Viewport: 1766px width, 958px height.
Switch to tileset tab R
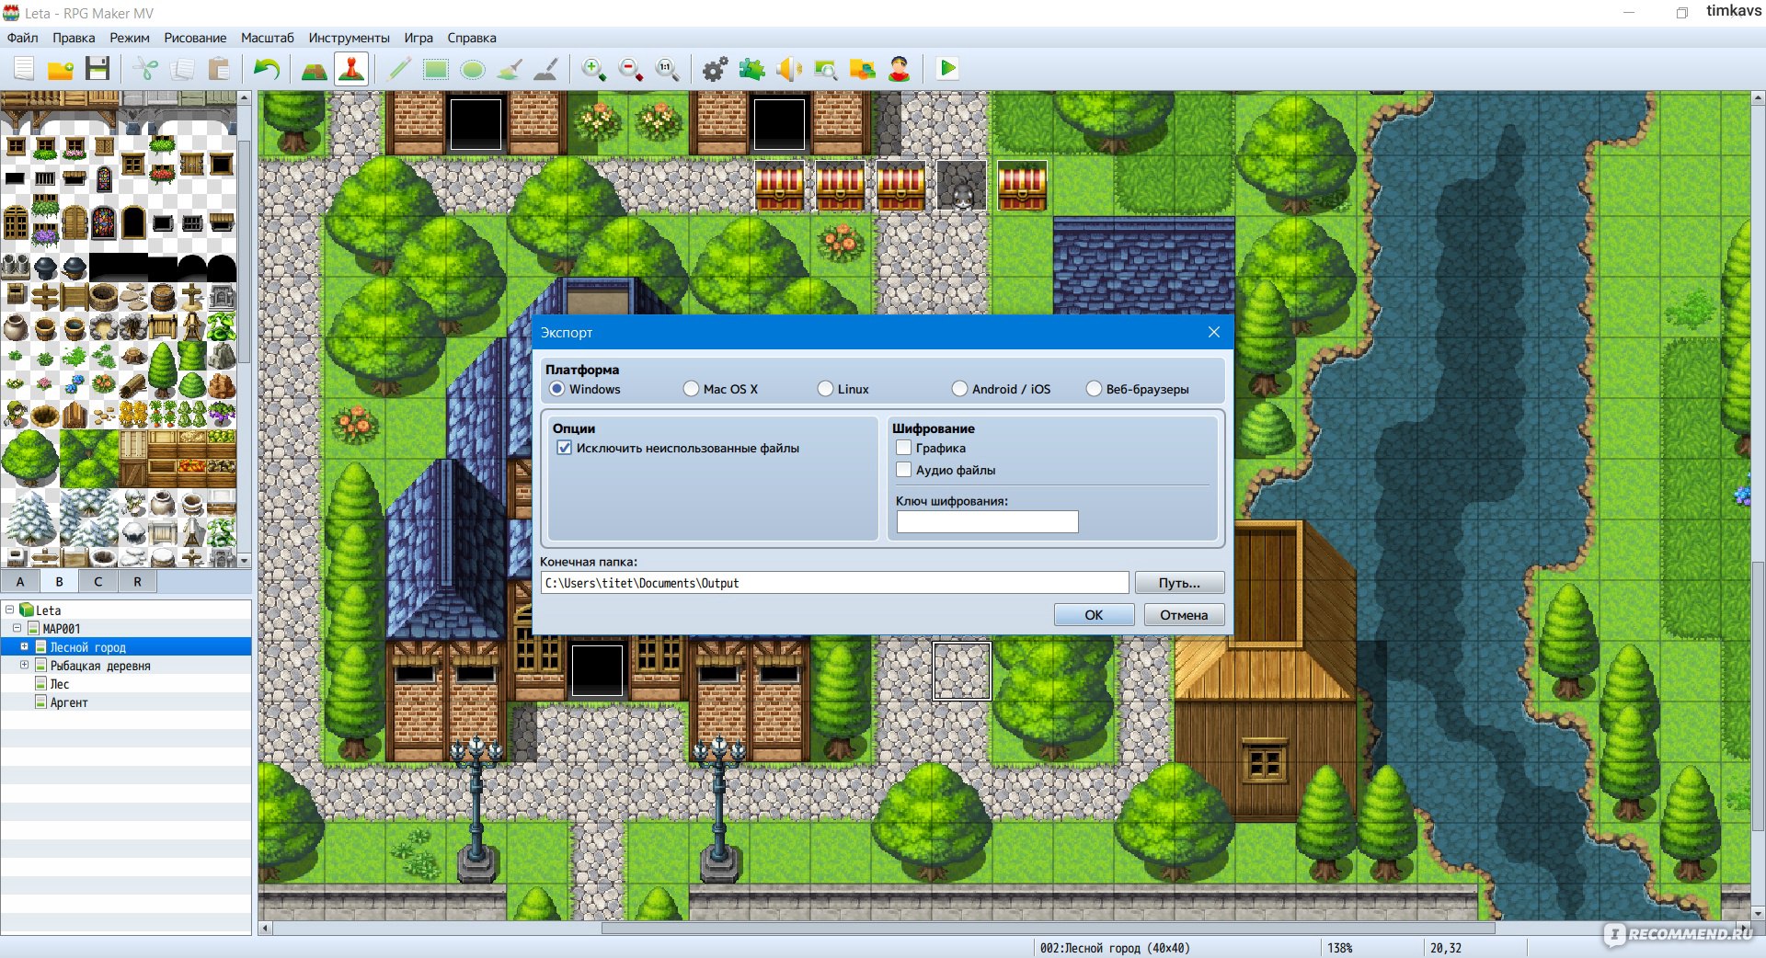click(137, 581)
